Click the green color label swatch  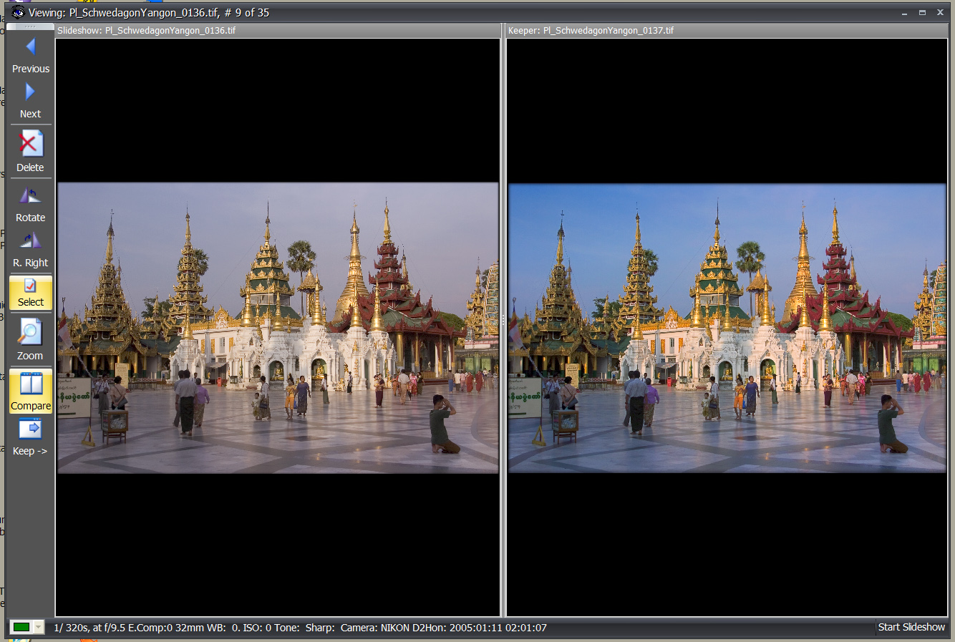point(21,628)
